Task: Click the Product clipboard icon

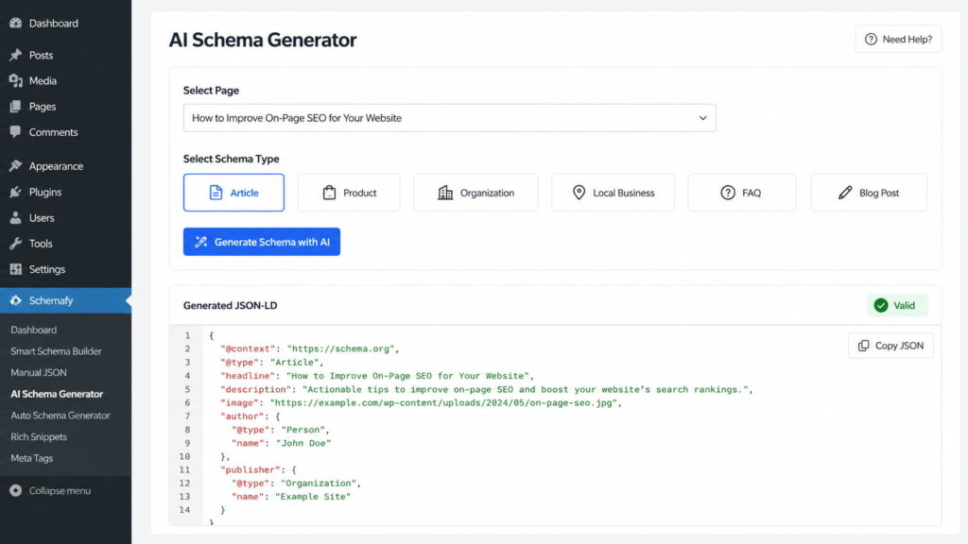Action: pyautogui.click(x=329, y=193)
